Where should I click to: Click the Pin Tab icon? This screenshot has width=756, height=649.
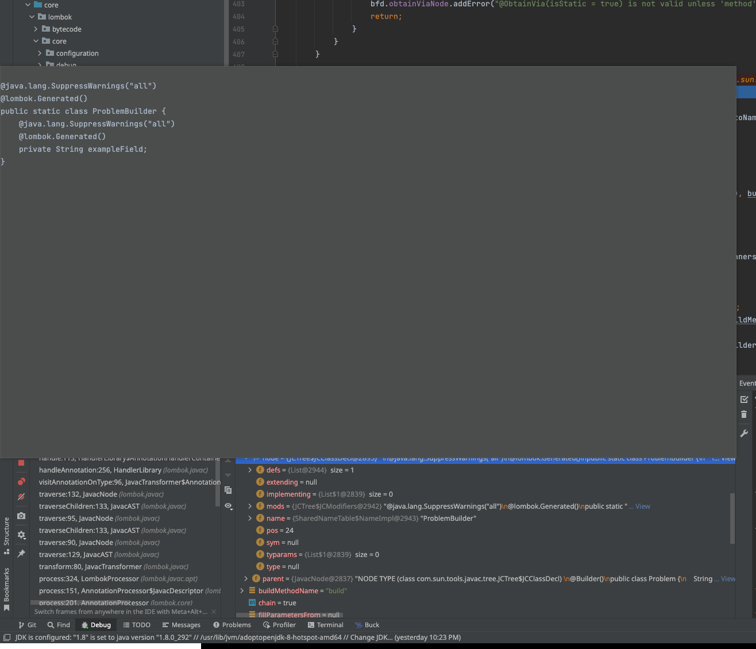[21, 554]
